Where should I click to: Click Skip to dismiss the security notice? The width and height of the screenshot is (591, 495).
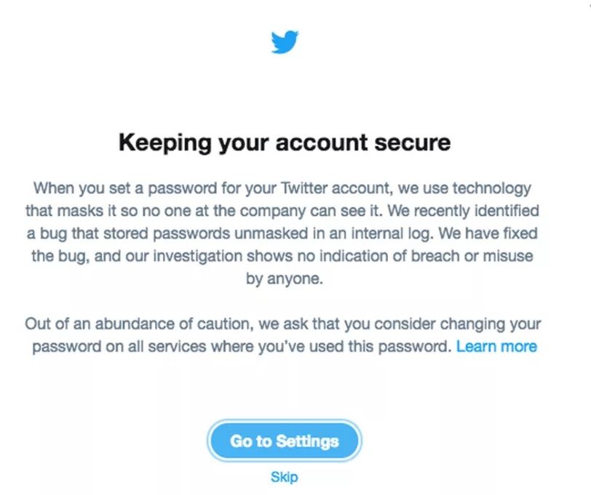pos(285,476)
